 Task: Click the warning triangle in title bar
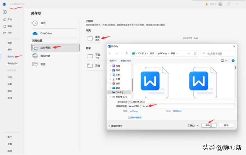point(206,4)
